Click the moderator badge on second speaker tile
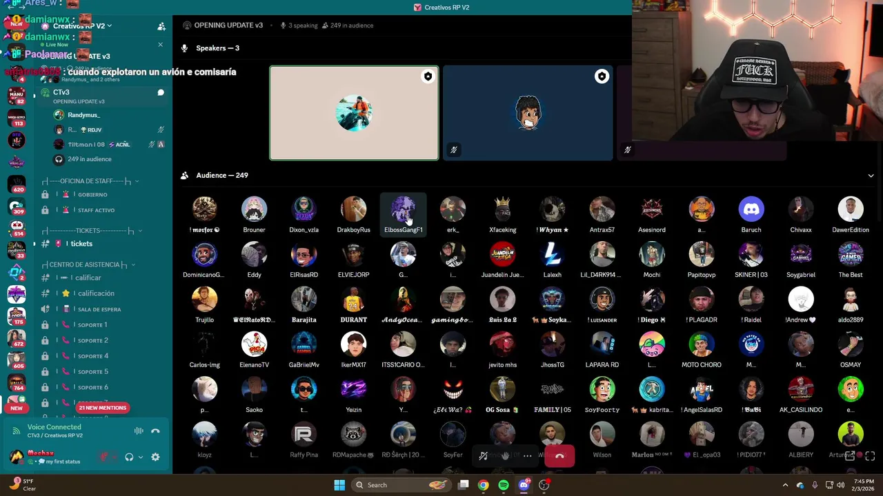This screenshot has width=883, height=496. point(602,76)
